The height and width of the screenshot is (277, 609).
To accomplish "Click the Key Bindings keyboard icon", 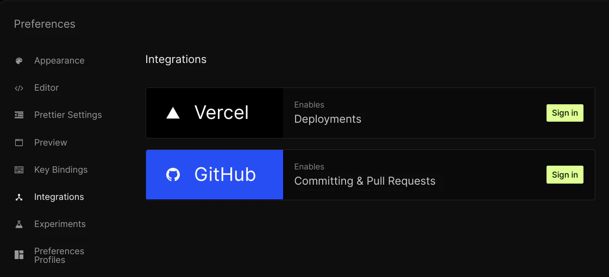I will point(19,170).
